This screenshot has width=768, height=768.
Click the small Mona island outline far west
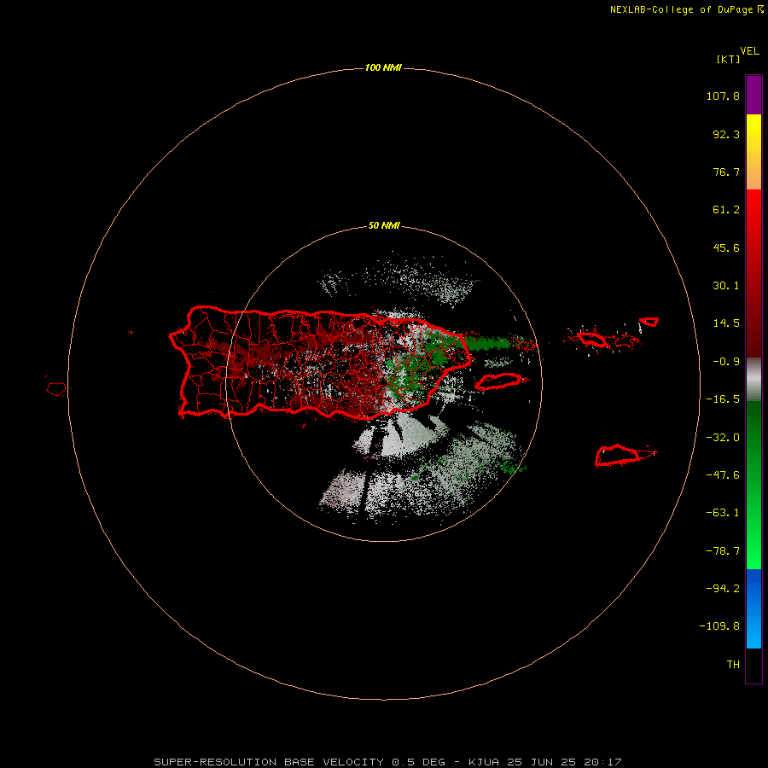(x=56, y=388)
